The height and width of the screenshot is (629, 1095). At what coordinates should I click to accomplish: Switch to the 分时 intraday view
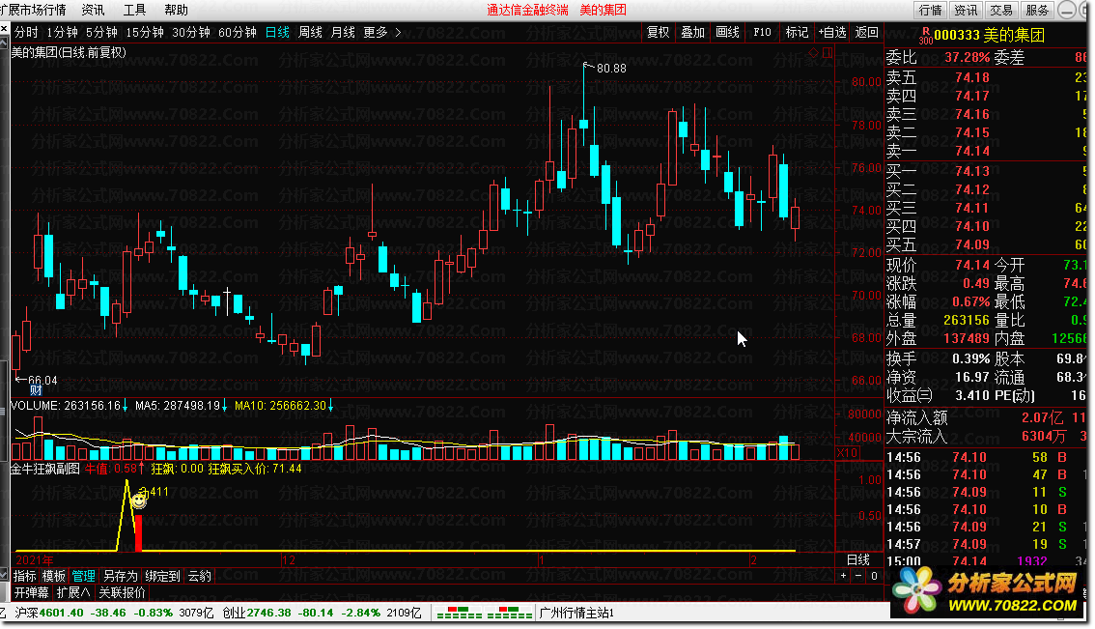(x=26, y=32)
